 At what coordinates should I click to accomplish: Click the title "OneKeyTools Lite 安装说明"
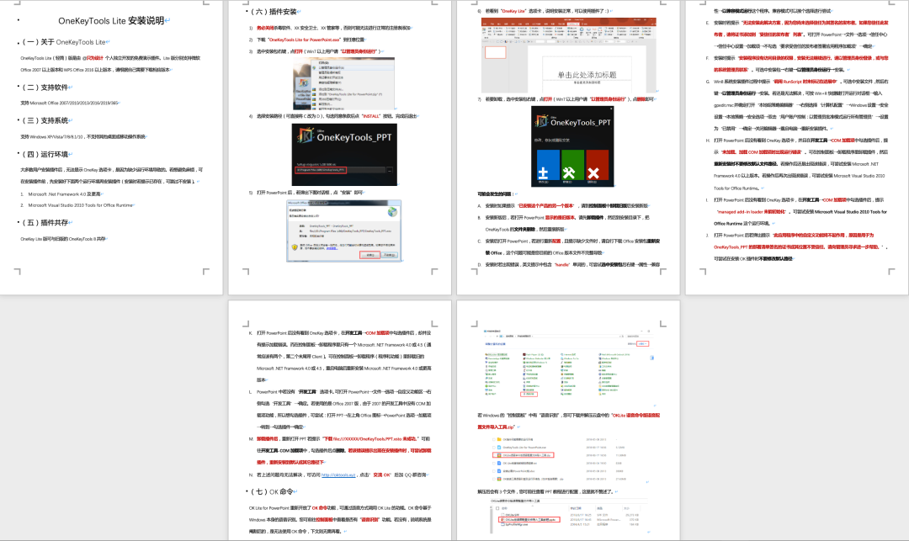[x=111, y=21]
